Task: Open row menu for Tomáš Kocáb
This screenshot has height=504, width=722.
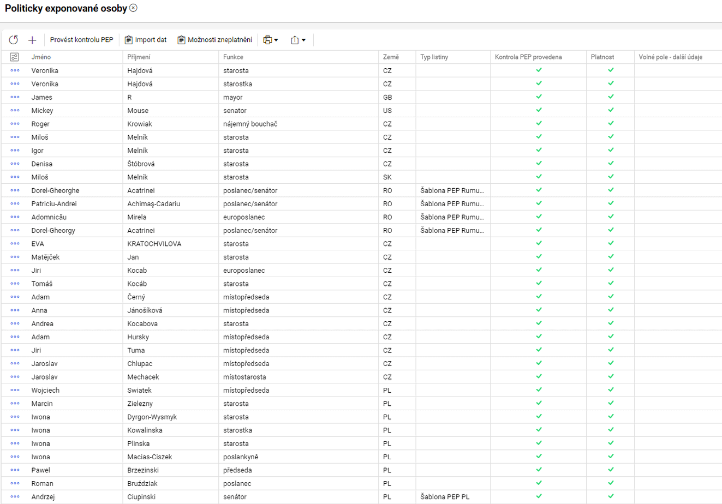Action: [x=15, y=284]
